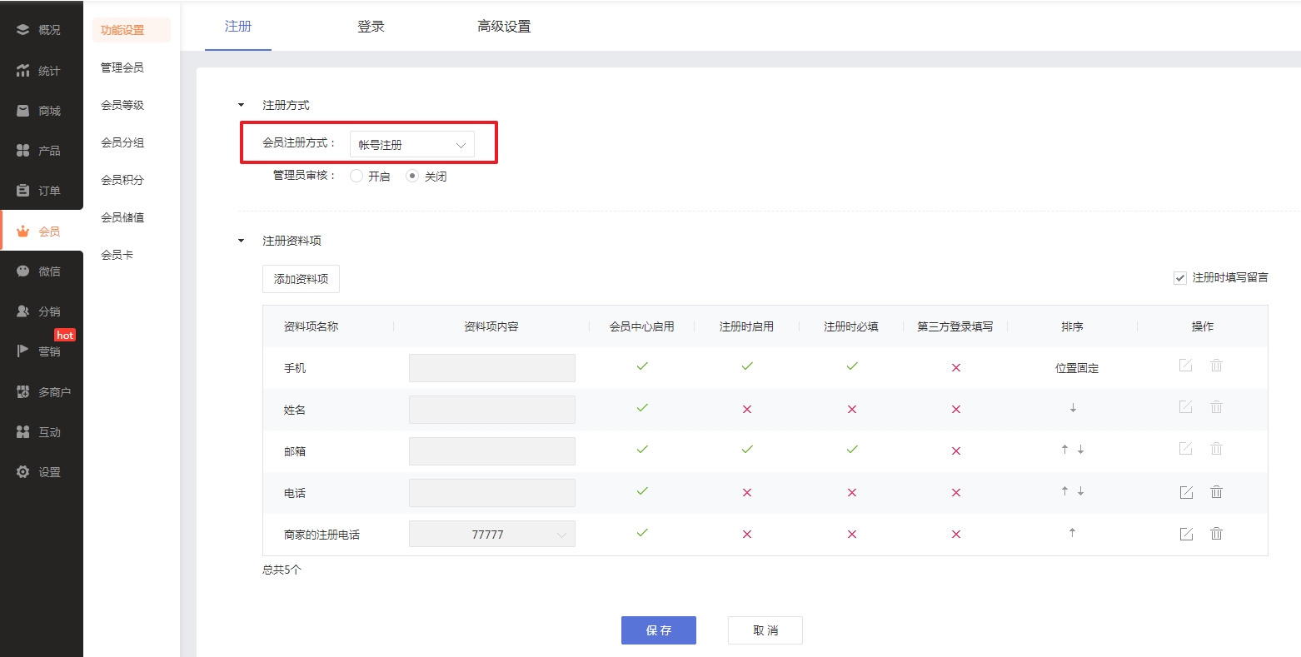Image resolution: width=1301 pixels, height=657 pixels.
Task: Toggle the 注册时填写留言 checkbox
Action: [x=1179, y=278]
